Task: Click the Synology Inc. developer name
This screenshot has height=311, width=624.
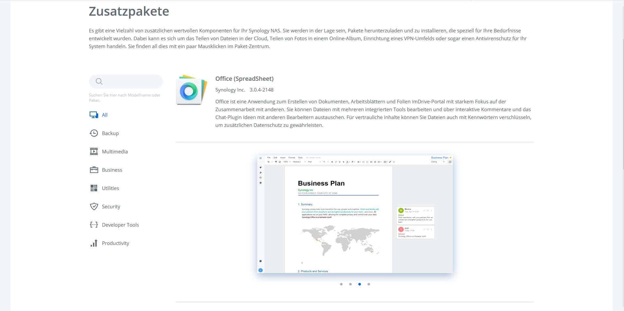Action: pyautogui.click(x=230, y=90)
